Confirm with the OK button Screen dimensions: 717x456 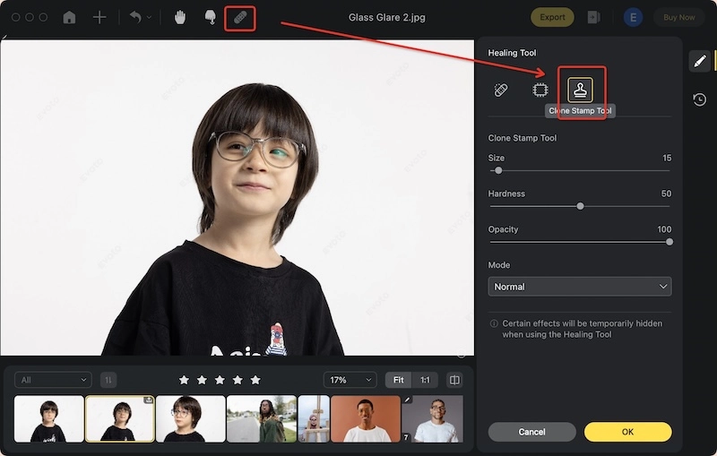628,432
